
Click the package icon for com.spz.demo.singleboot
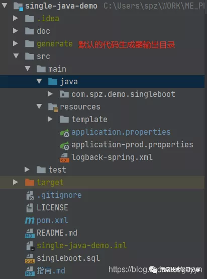click(x=64, y=94)
